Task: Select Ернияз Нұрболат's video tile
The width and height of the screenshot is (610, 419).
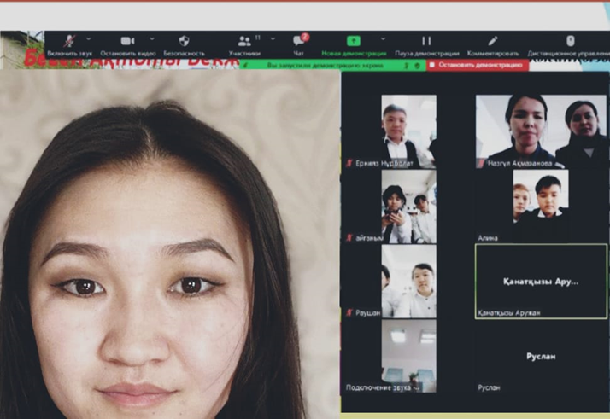Action: coord(408,131)
